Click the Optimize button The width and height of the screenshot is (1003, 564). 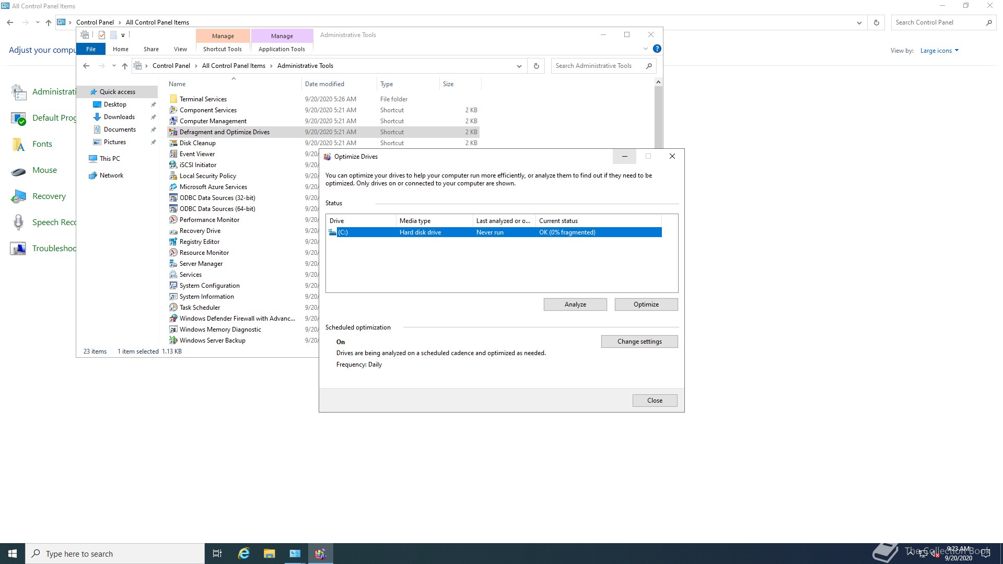pos(646,304)
